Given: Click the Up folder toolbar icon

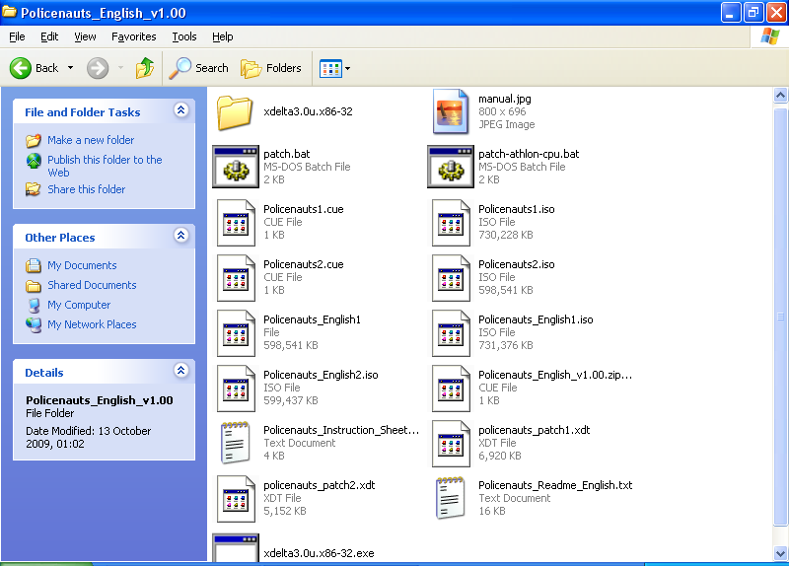Looking at the screenshot, I should click(145, 68).
